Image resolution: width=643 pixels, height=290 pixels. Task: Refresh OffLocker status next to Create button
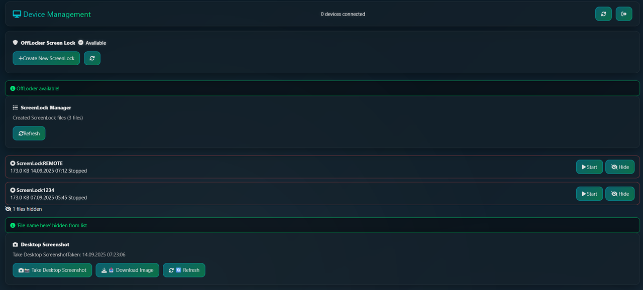point(92,58)
